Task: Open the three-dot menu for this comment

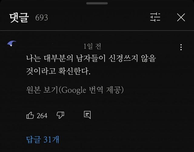Action: [181, 47]
